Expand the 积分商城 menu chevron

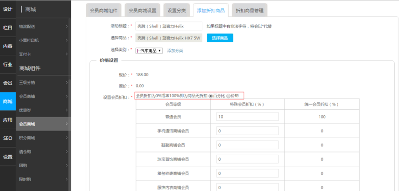(67, 138)
